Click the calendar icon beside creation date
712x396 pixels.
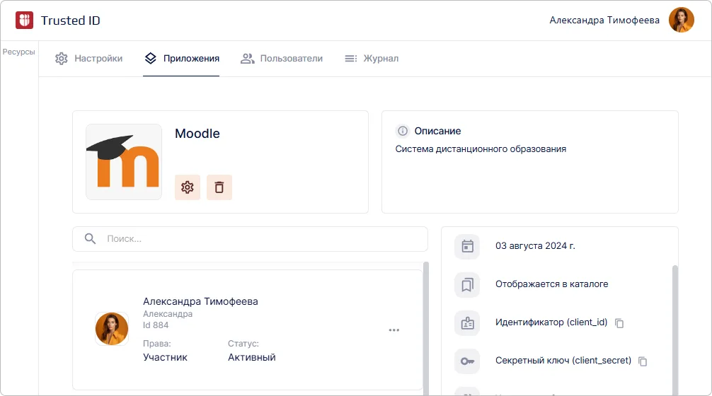pyautogui.click(x=467, y=246)
